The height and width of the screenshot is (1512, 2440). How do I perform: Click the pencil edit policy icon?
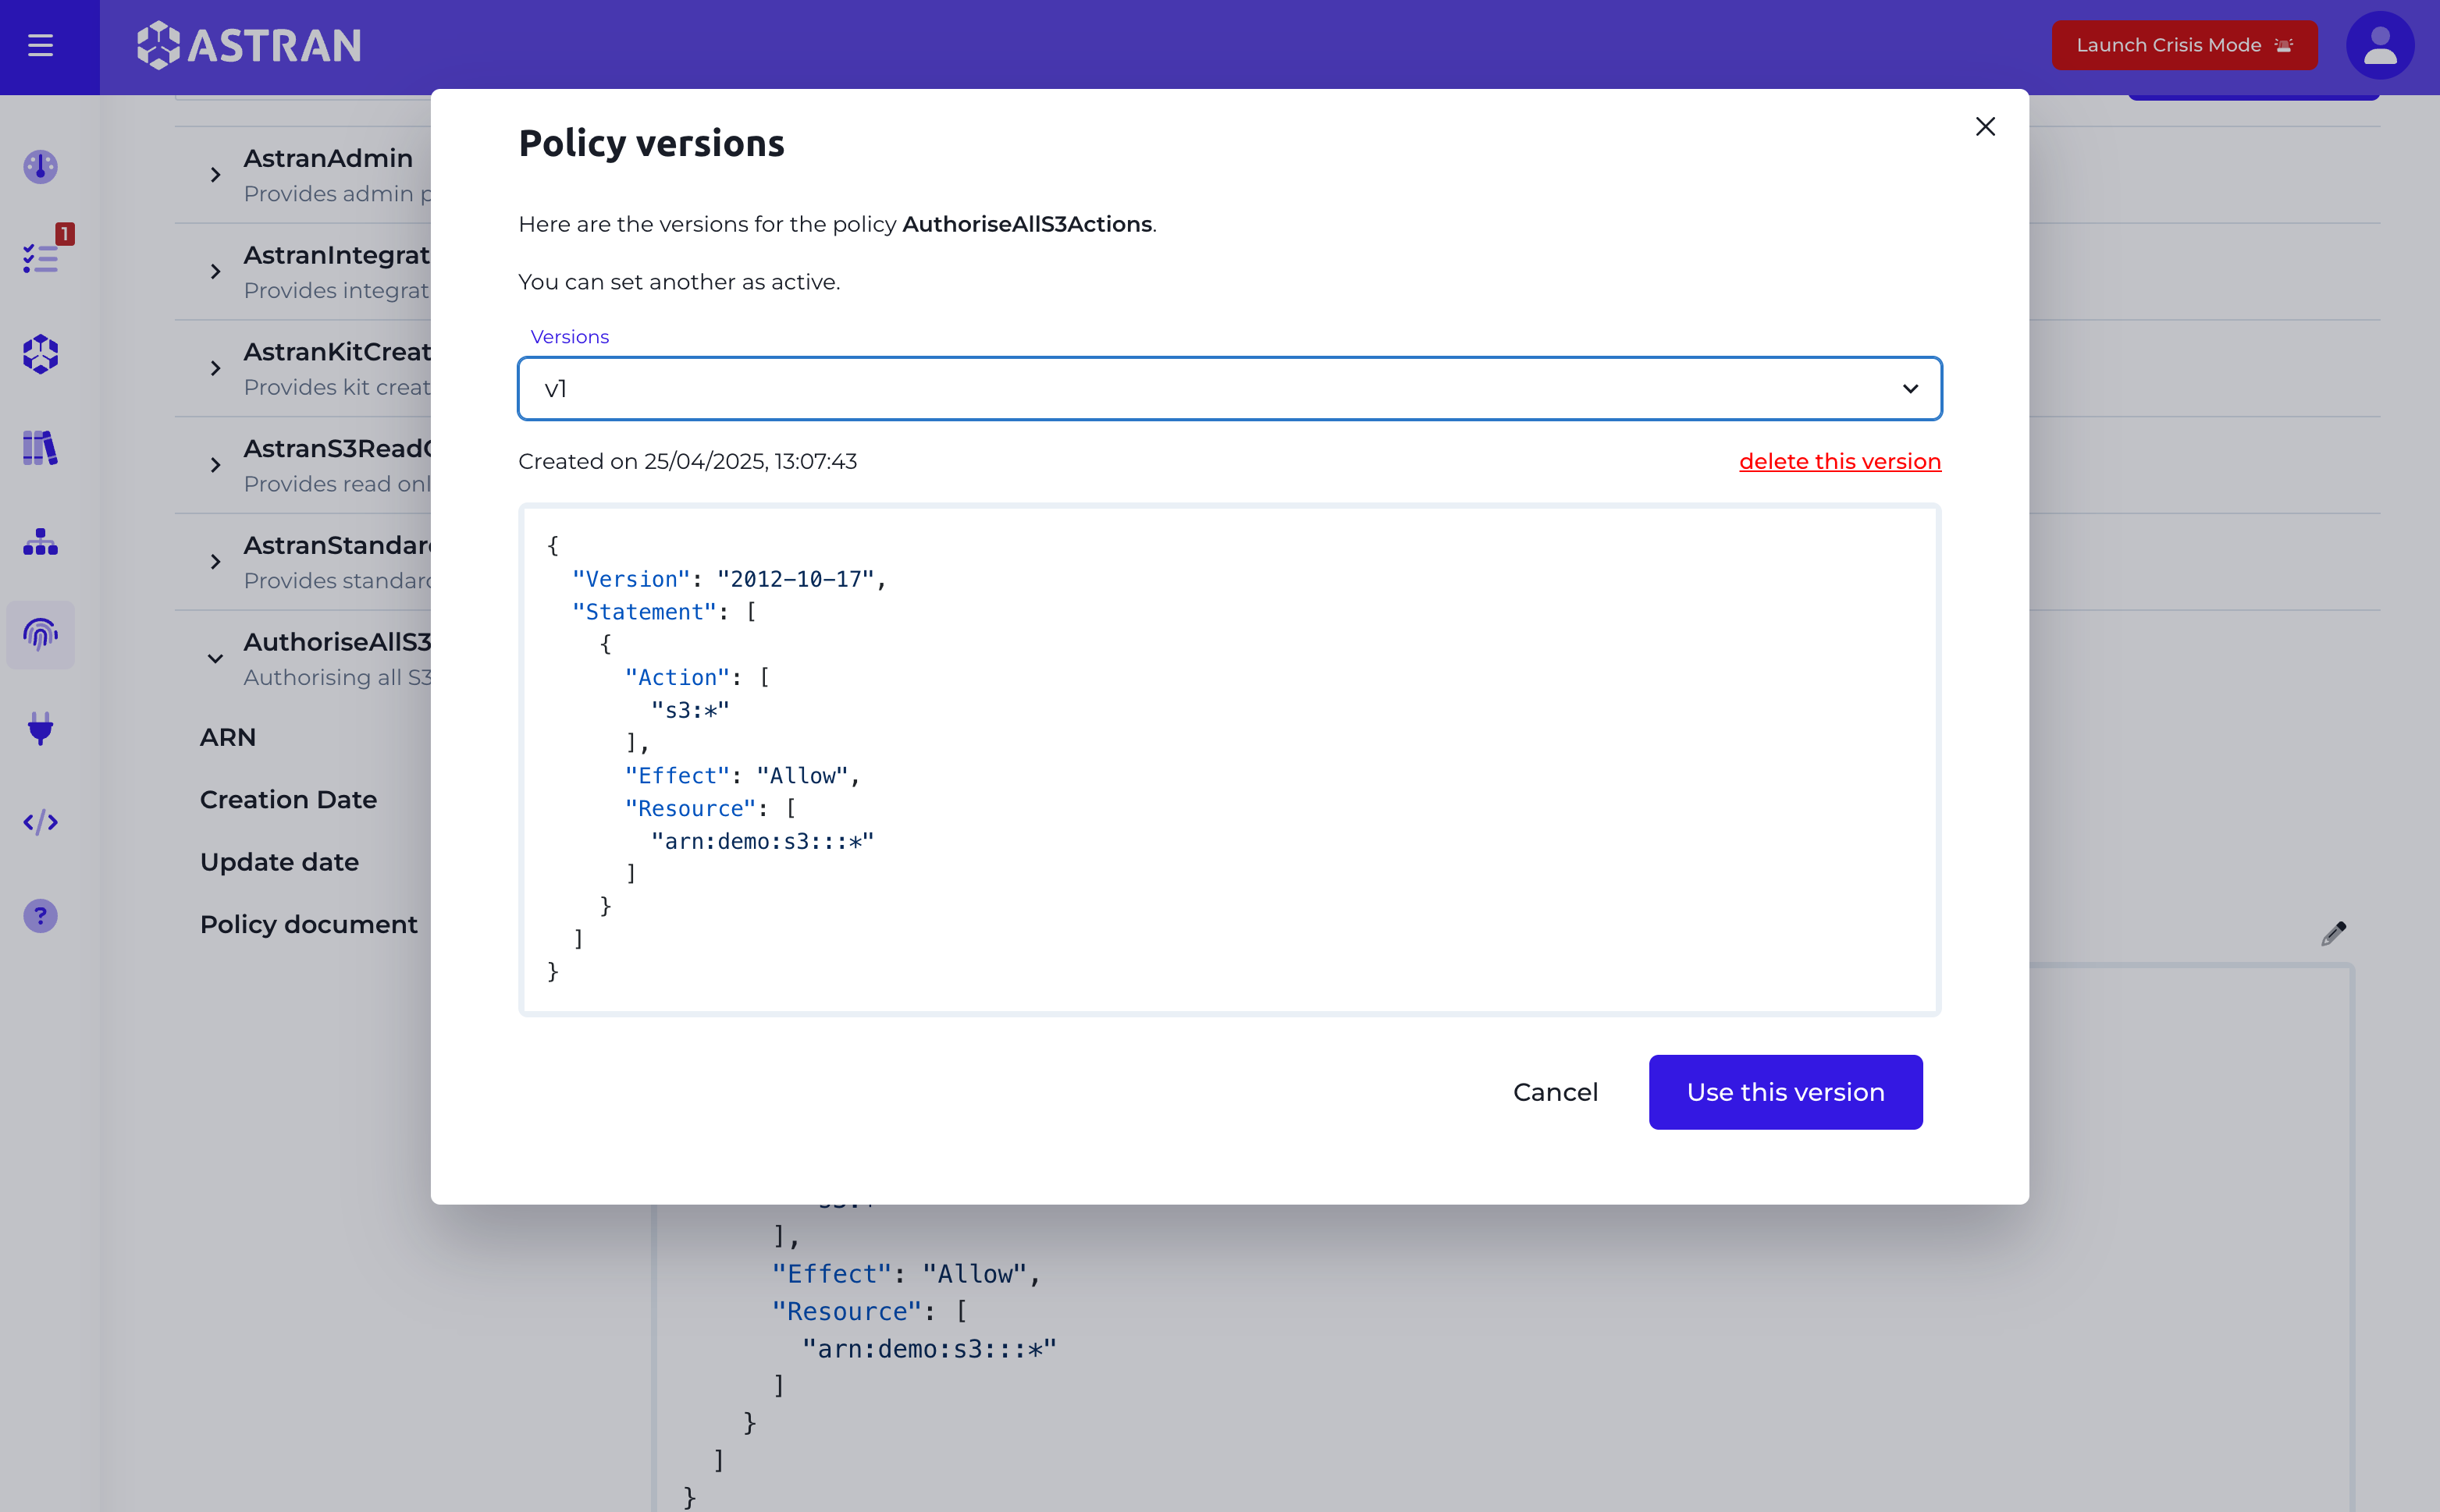(2333, 933)
